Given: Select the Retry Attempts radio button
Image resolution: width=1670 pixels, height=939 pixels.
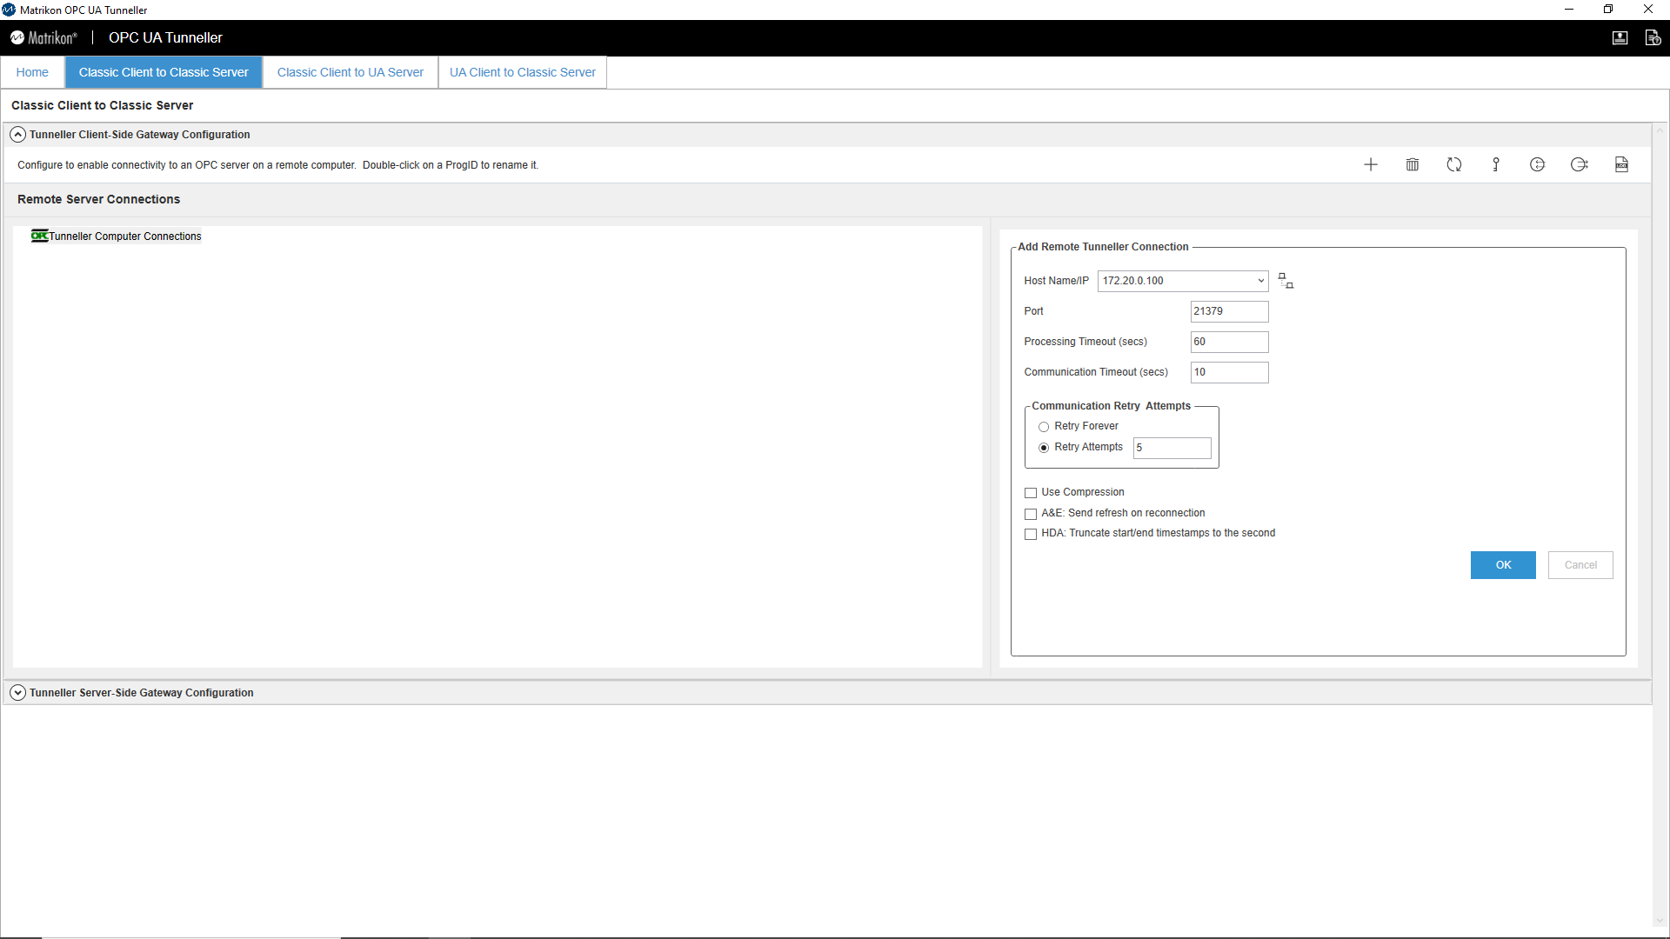Looking at the screenshot, I should 1044,448.
